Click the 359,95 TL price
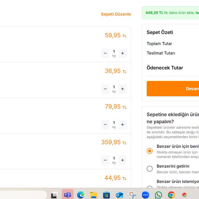The image size is (199, 199). click(114, 142)
